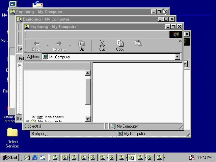The image size is (216, 162).
Task: Click the Start button
Action: (x=10, y=158)
